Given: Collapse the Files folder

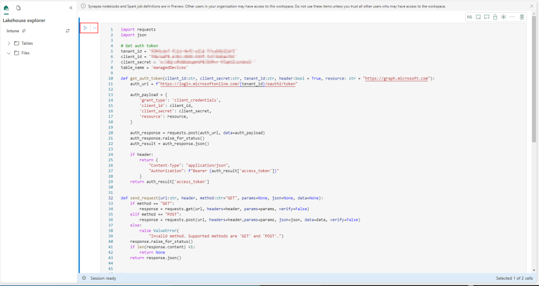Looking at the screenshot, I should tap(9, 53).
